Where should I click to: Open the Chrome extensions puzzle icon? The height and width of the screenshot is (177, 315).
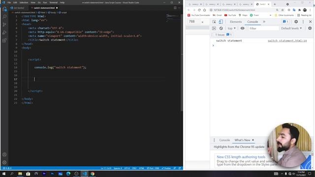tap(300, 10)
